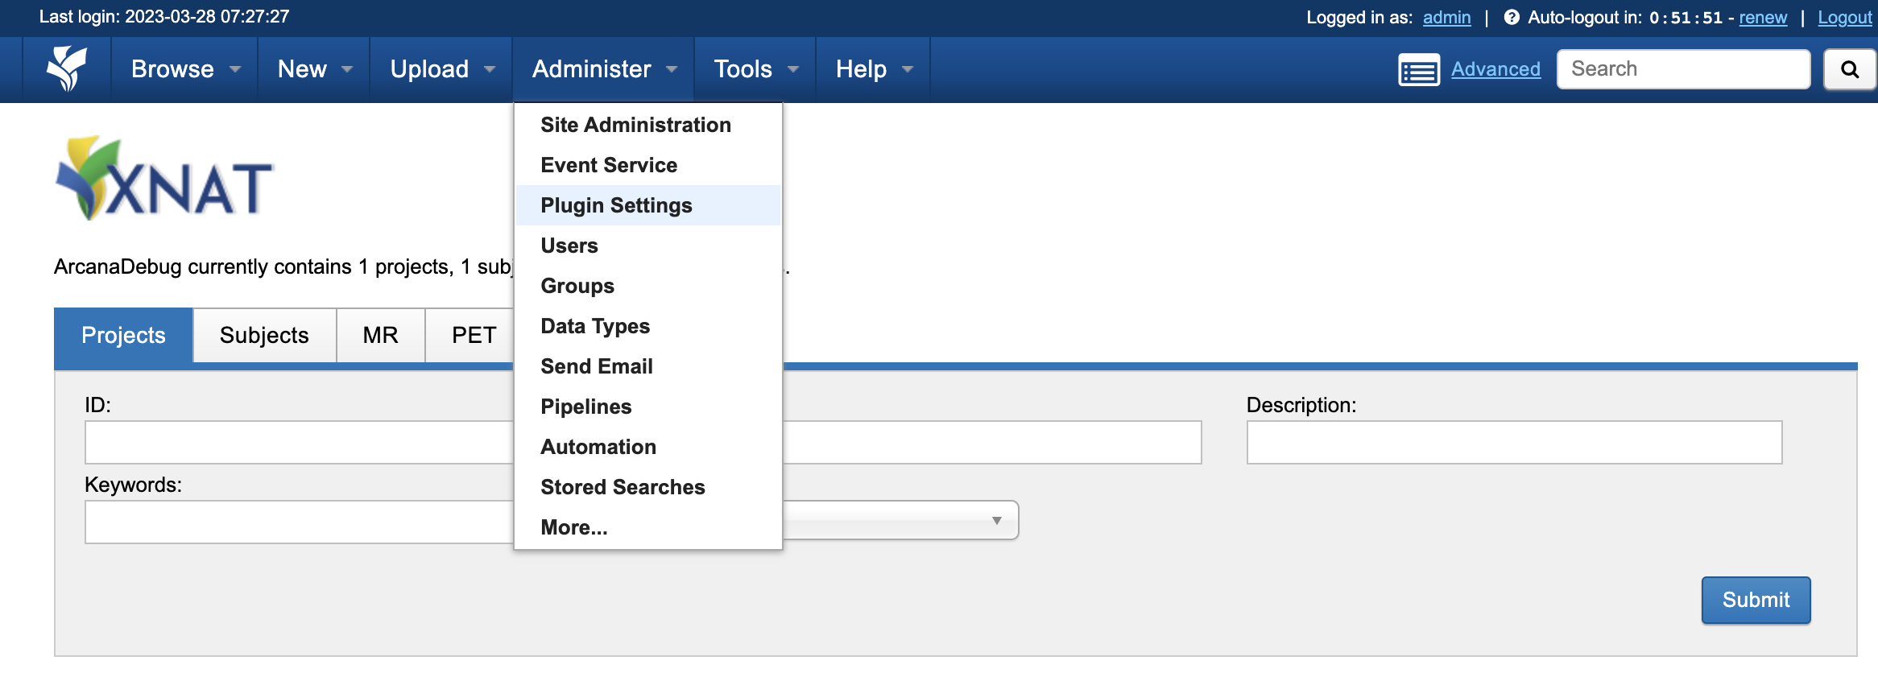Select Send Email menu item
Image resolution: width=1878 pixels, height=673 pixels.
click(x=648, y=366)
